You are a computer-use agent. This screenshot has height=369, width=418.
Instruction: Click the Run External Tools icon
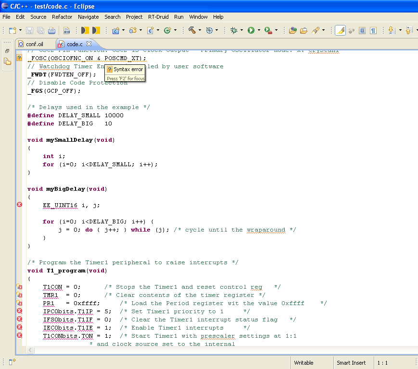coord(268,30)
